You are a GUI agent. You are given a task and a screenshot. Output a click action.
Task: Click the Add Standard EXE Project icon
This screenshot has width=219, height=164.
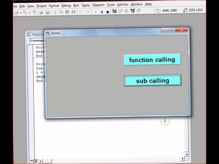point(16,13)
